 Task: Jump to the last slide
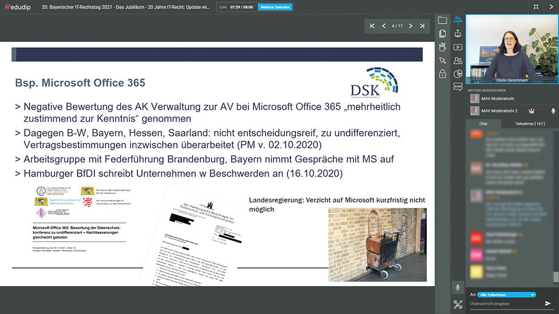(x=422, y=26)
